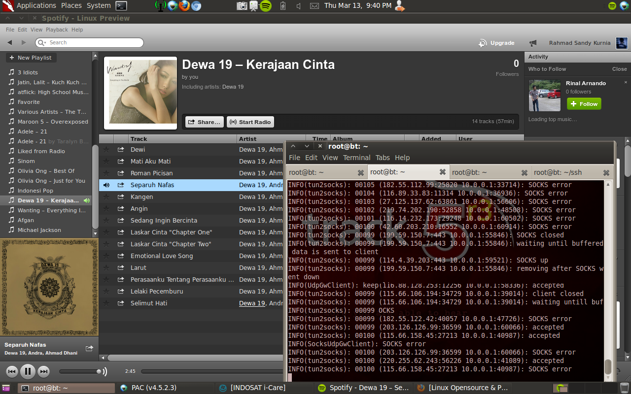Open the Maroon 5 – Overexposed playlist

[53, 122]
